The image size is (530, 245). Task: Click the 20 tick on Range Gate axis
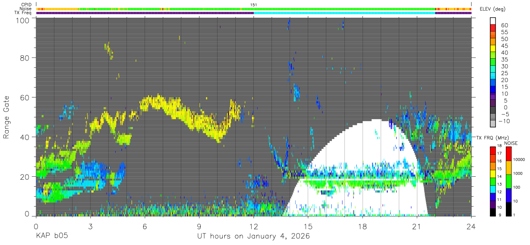click(25, 176)
